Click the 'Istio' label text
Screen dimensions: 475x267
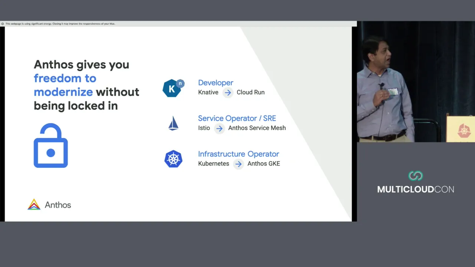point(204,128)
